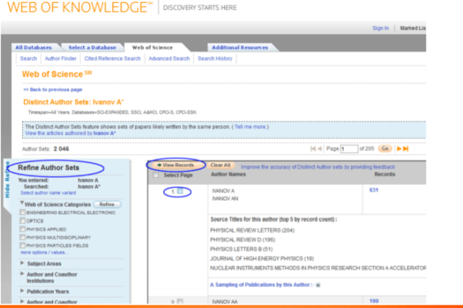This screenshot has width=463, height=308.
Task: Open improve accuracy feedback link
Action: (x=318, y=167)
